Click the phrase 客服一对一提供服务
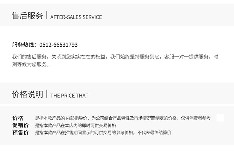This screenshot has height=157, width=234. pyautogui.click(x=187, y=57)
